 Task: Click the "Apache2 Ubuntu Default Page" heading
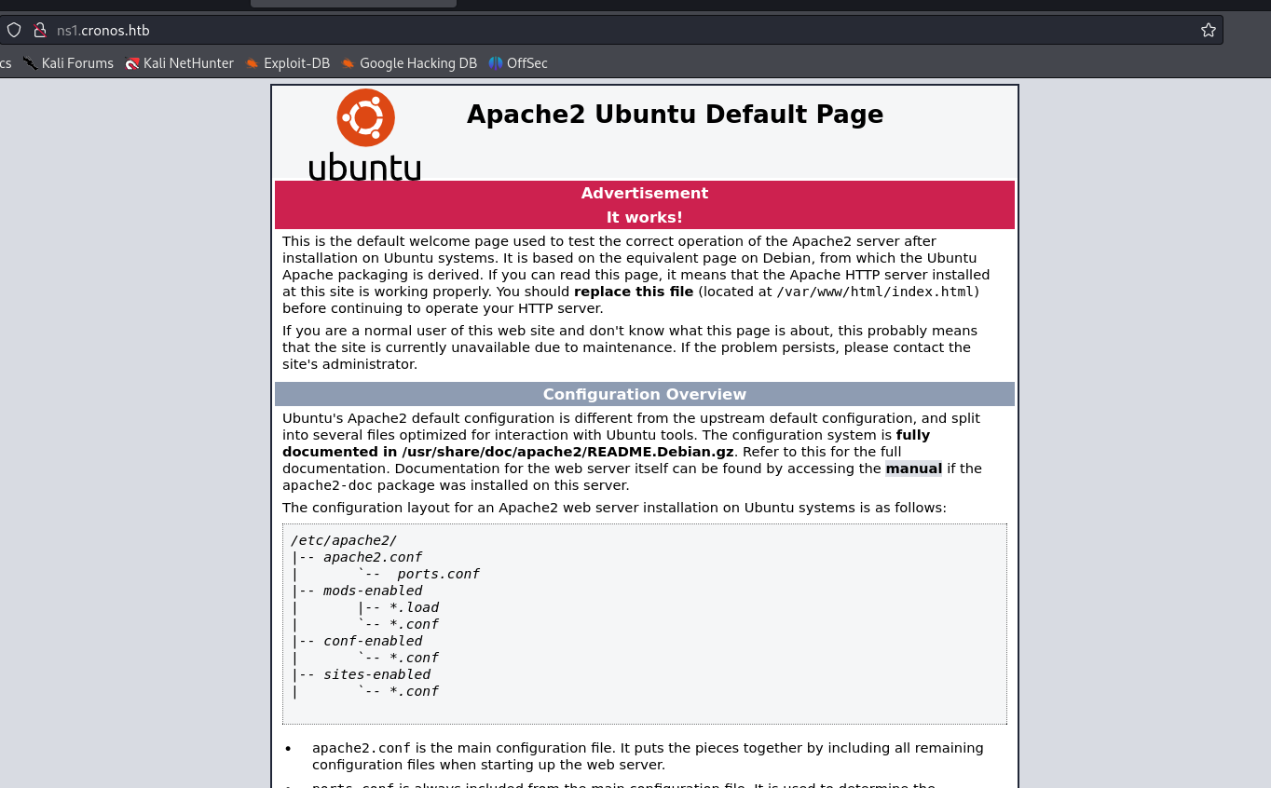[x=675, y=114]
